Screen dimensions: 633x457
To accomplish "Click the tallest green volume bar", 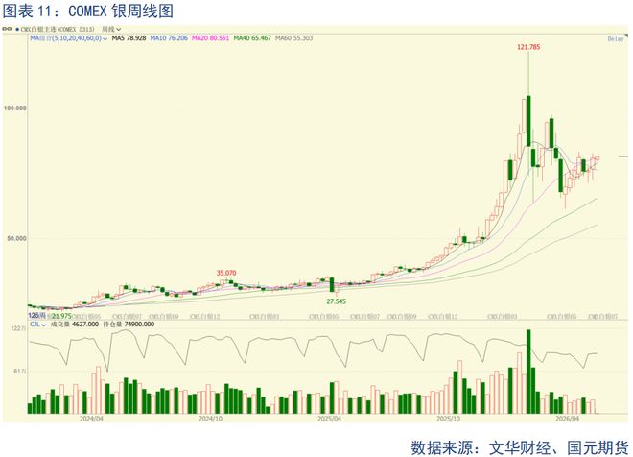I will [x=528, y=372].
